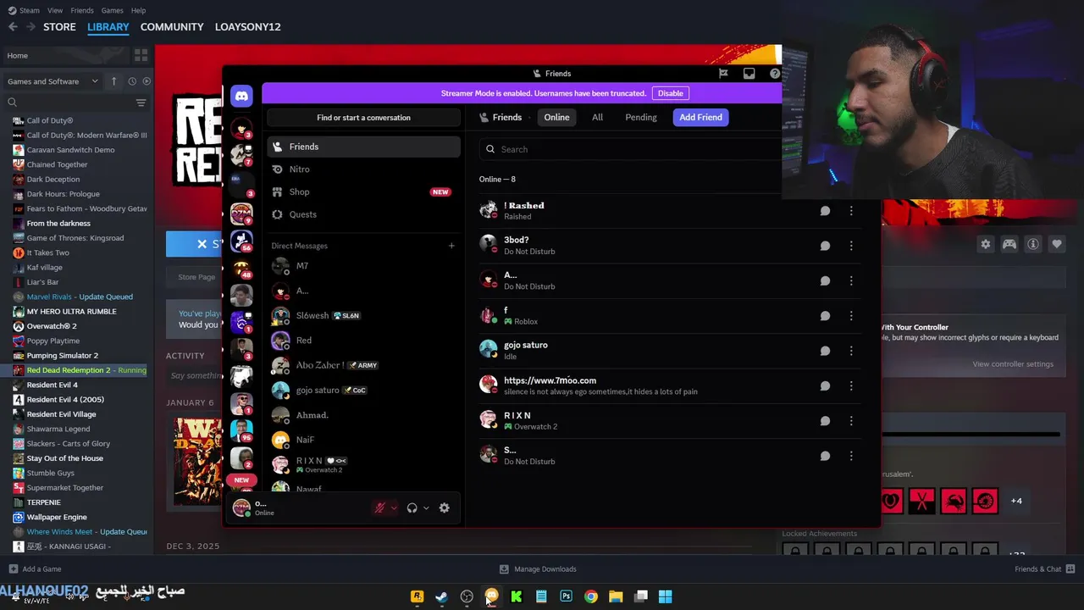Expand microphone input options chevron
This screenshot has height=610, width=1084.
394,508
